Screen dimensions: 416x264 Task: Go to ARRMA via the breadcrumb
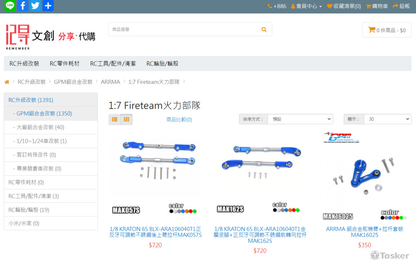point(111,82)
